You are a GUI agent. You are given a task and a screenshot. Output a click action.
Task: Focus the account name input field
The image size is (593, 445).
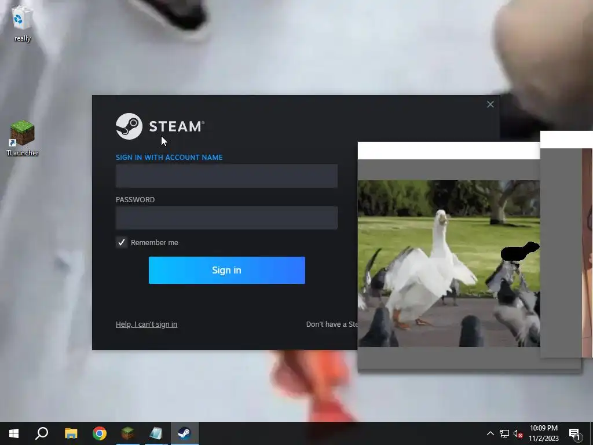pyautogui.click(x=226, y=176)
